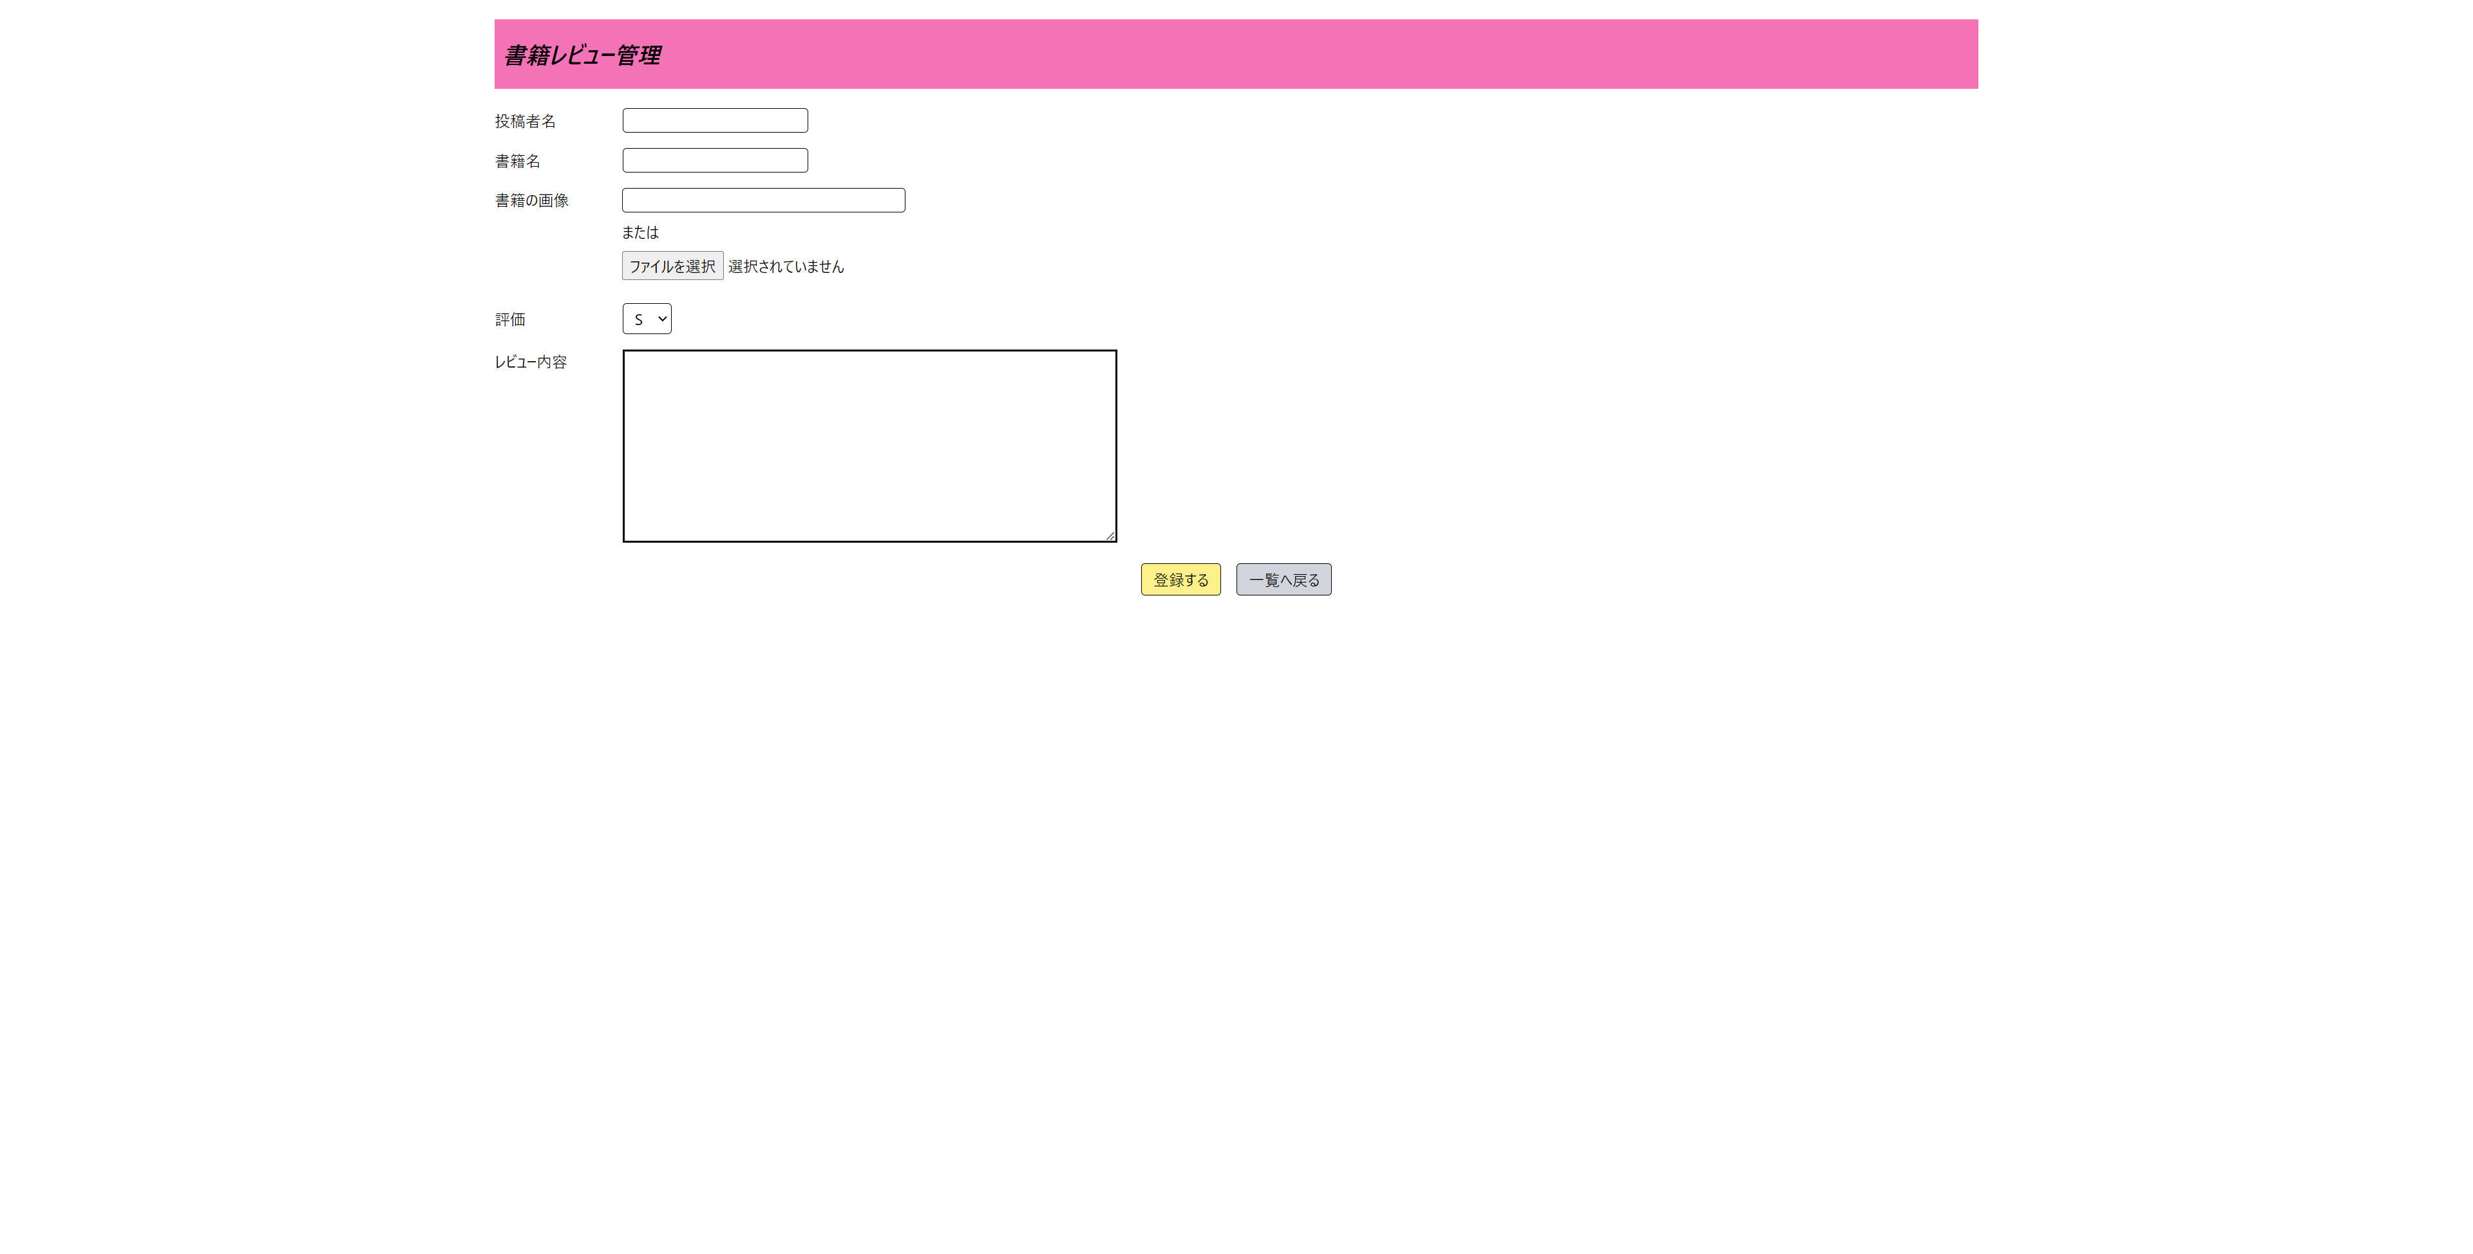Click the 選択されていません file status text
Image resolution: width=2473 pixels, height=1254 pixels.
click(x=785, y=267)
